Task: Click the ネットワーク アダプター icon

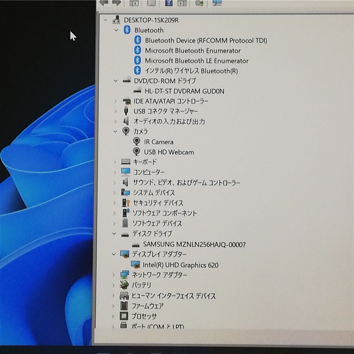Action: (125, 275)
